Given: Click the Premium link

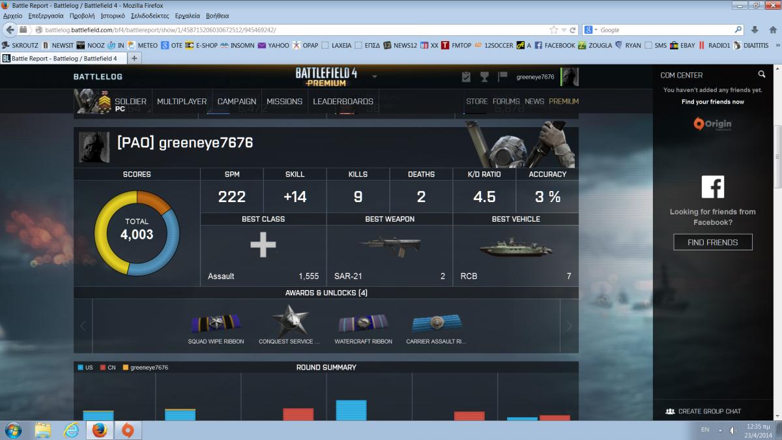Looking at the screenshot, I should [x=564, y=102].
